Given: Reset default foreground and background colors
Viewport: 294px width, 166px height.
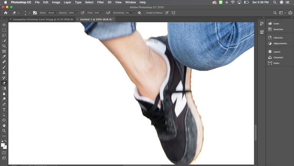Looking at the screenshot, I should tap(2, 141).
